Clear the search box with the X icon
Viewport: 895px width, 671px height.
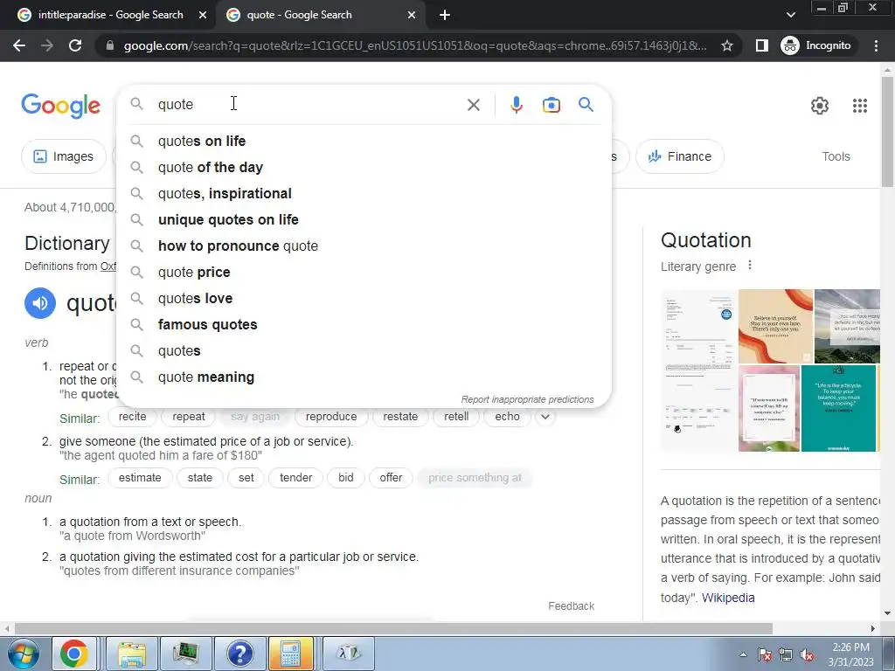(x=473, y=105)
